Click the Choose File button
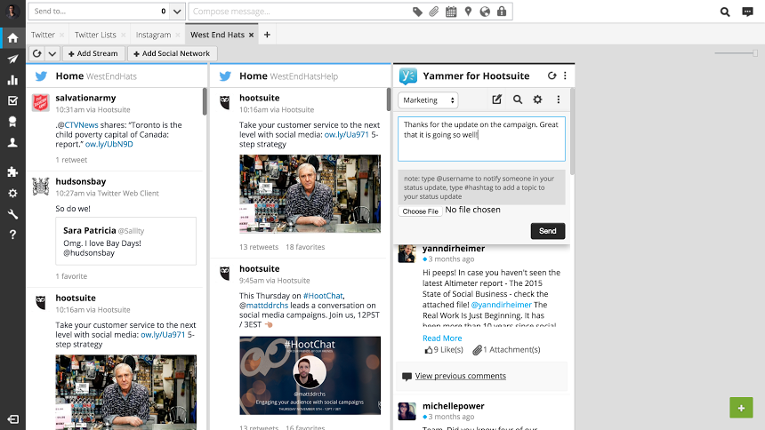This screenshot has height=430, width=765. click(x=420, y=211)
